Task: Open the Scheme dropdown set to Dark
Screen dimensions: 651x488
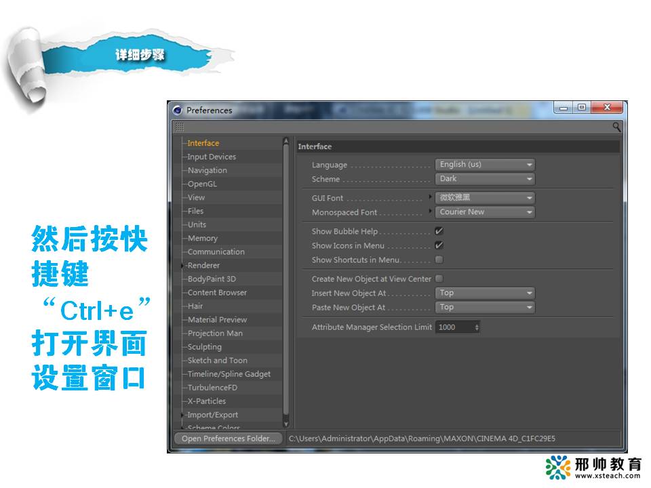Action: (484, 179)
